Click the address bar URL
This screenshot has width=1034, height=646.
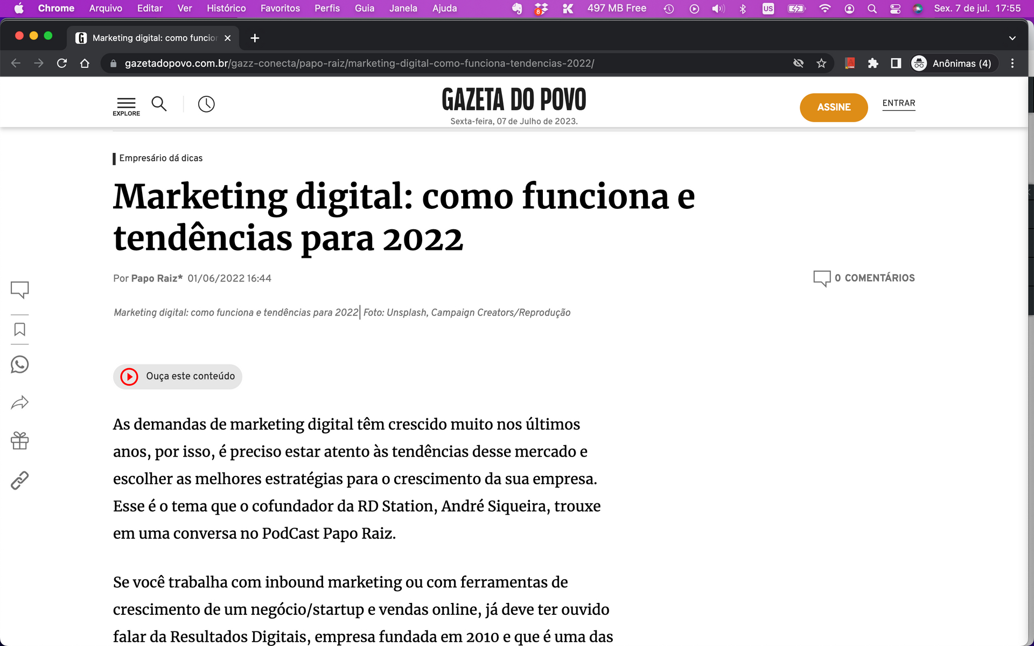click(359, 63)
